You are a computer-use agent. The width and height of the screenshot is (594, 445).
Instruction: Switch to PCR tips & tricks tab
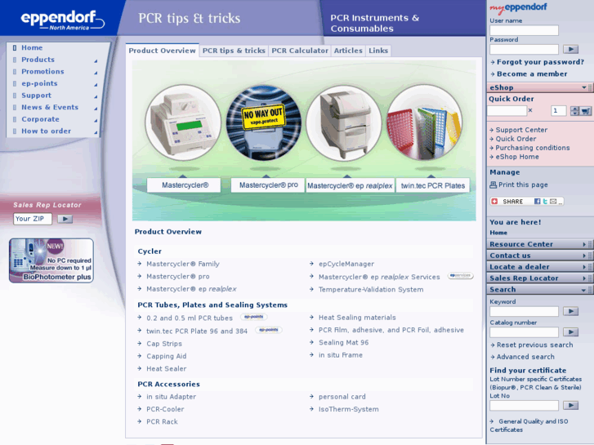point(234,51)
